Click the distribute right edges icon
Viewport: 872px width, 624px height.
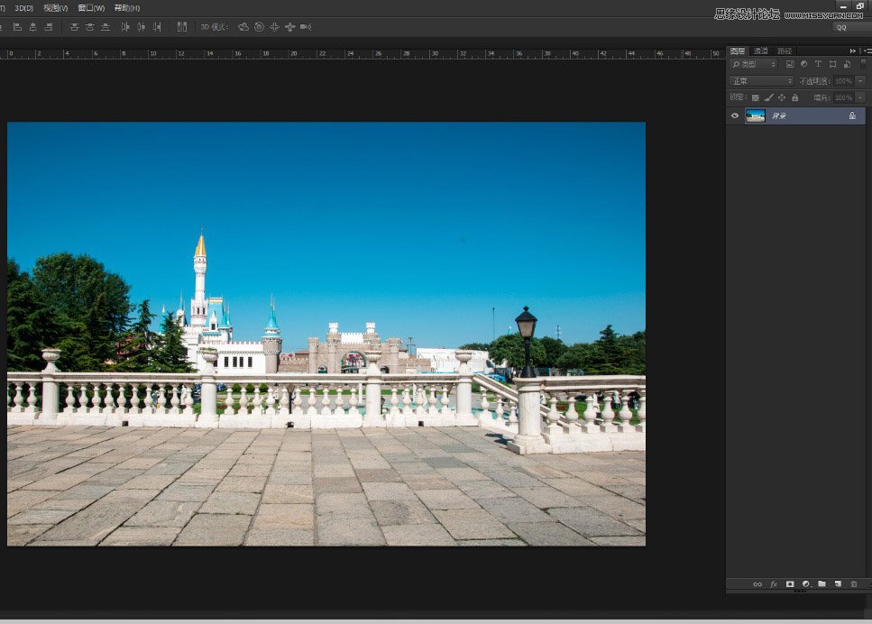(x=158, y=27)
